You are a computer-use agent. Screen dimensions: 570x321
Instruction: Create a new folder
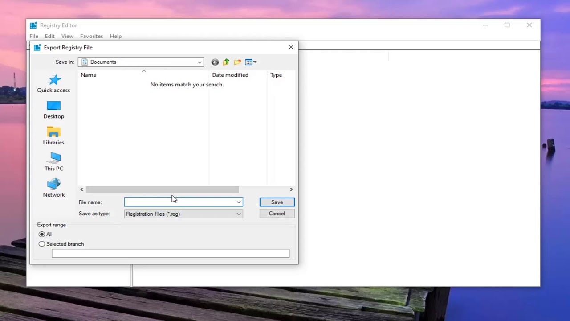(x=237, y=62)
